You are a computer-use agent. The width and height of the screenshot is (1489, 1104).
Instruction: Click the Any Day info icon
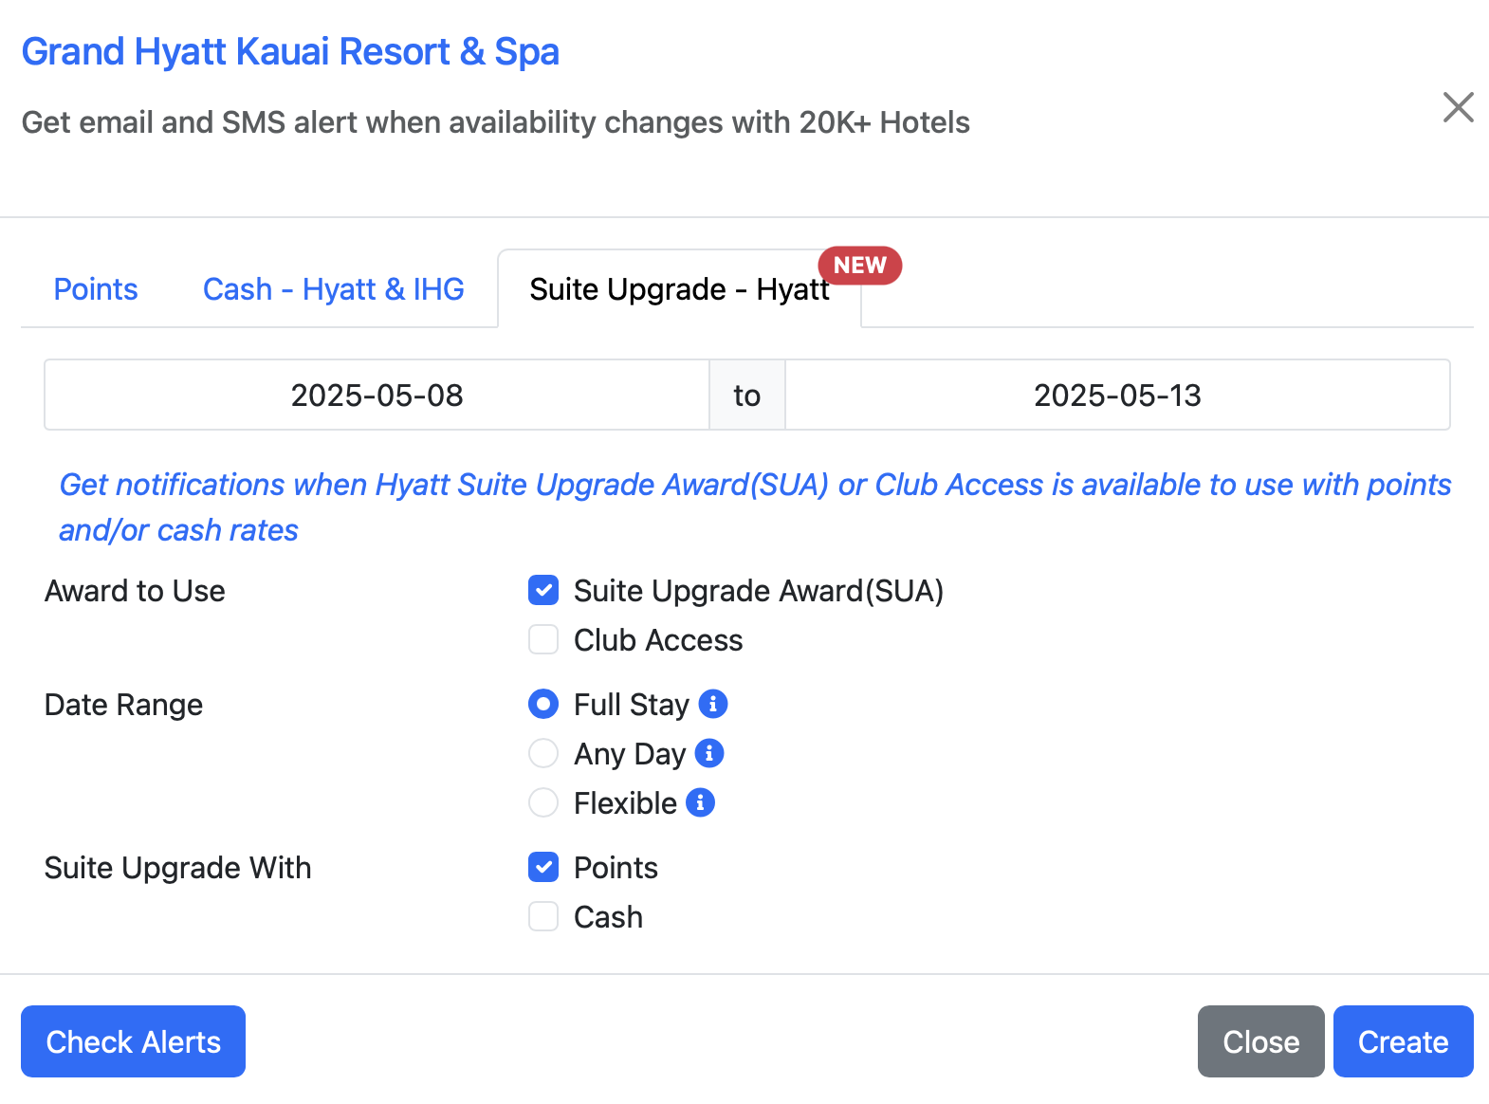pos(709,753)
